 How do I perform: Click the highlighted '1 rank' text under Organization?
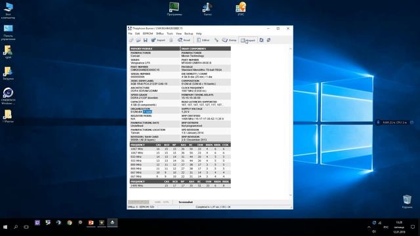(147, 112)
